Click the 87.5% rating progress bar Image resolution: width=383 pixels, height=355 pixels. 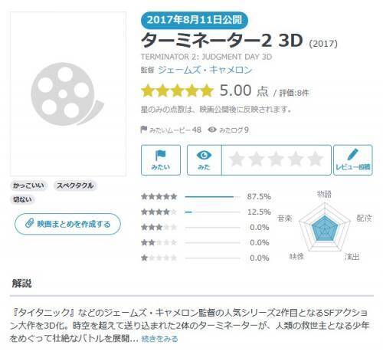pyautogui.click(x=212, y=197)
